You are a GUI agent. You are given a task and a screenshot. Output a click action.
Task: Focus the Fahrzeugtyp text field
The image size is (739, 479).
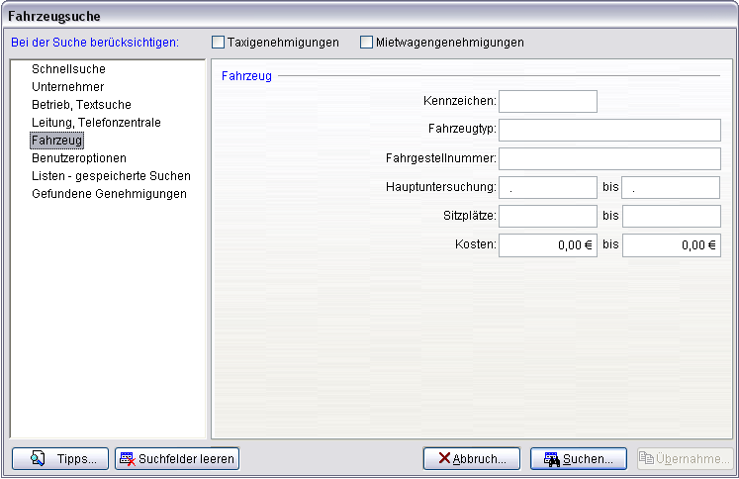coord(609,130)
